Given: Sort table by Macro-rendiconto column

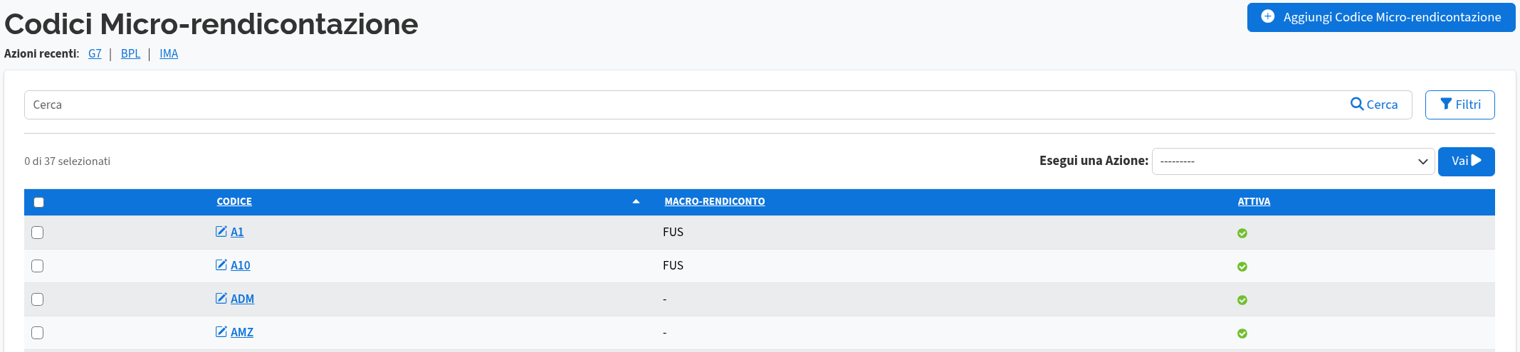Looking at the screenshot, I should pos(715,202).
